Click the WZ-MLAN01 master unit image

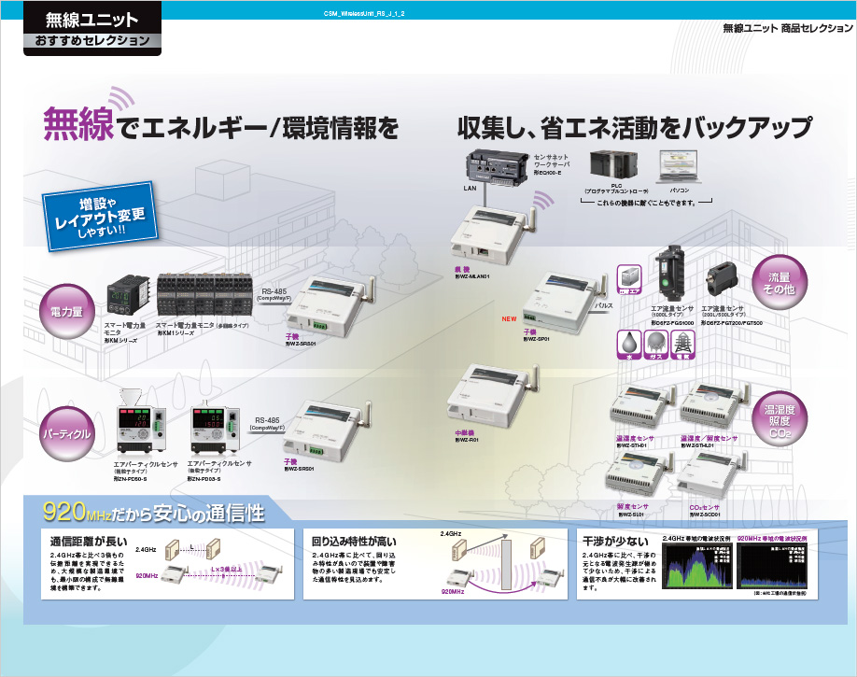(492, 234)
